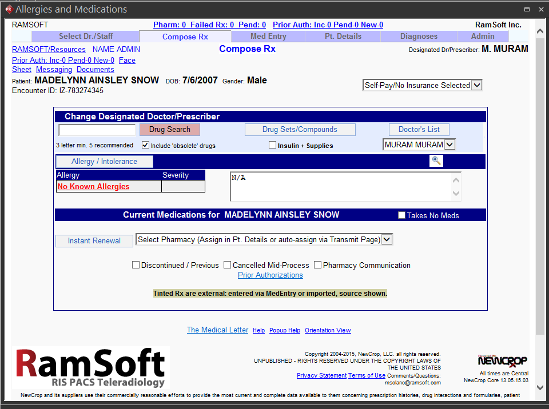Click the Instant Renewal button

tap(94, 240)
